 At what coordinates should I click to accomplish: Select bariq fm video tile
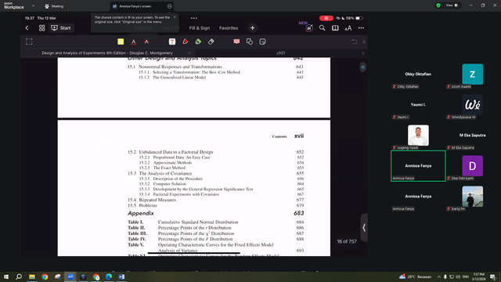[x=473, y=197]
